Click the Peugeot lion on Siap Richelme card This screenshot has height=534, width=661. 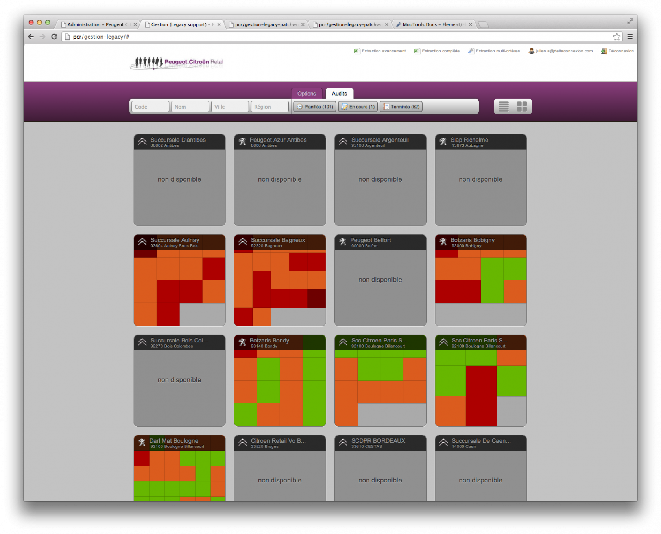pos(443,142)
